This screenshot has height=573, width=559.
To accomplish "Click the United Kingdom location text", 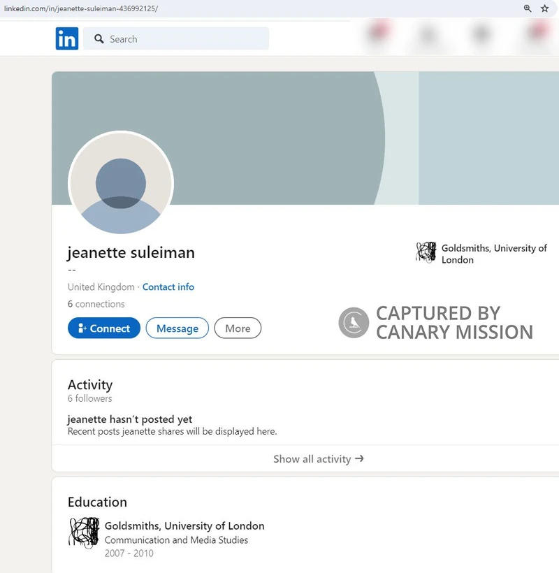I will pos(101,287).
